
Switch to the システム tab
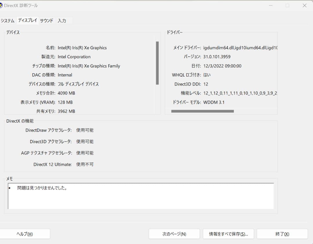click(7, 20)
